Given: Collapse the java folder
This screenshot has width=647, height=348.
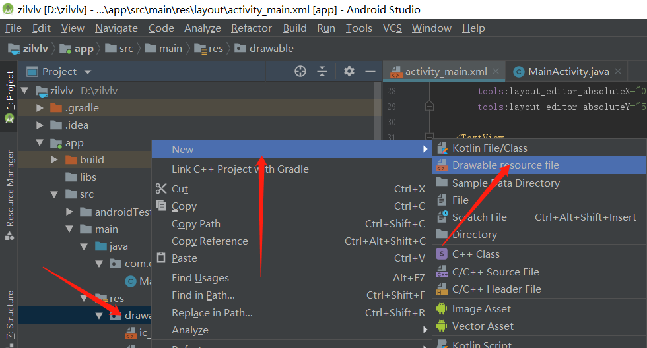Looking at the screenshot, I should [85, 246].
